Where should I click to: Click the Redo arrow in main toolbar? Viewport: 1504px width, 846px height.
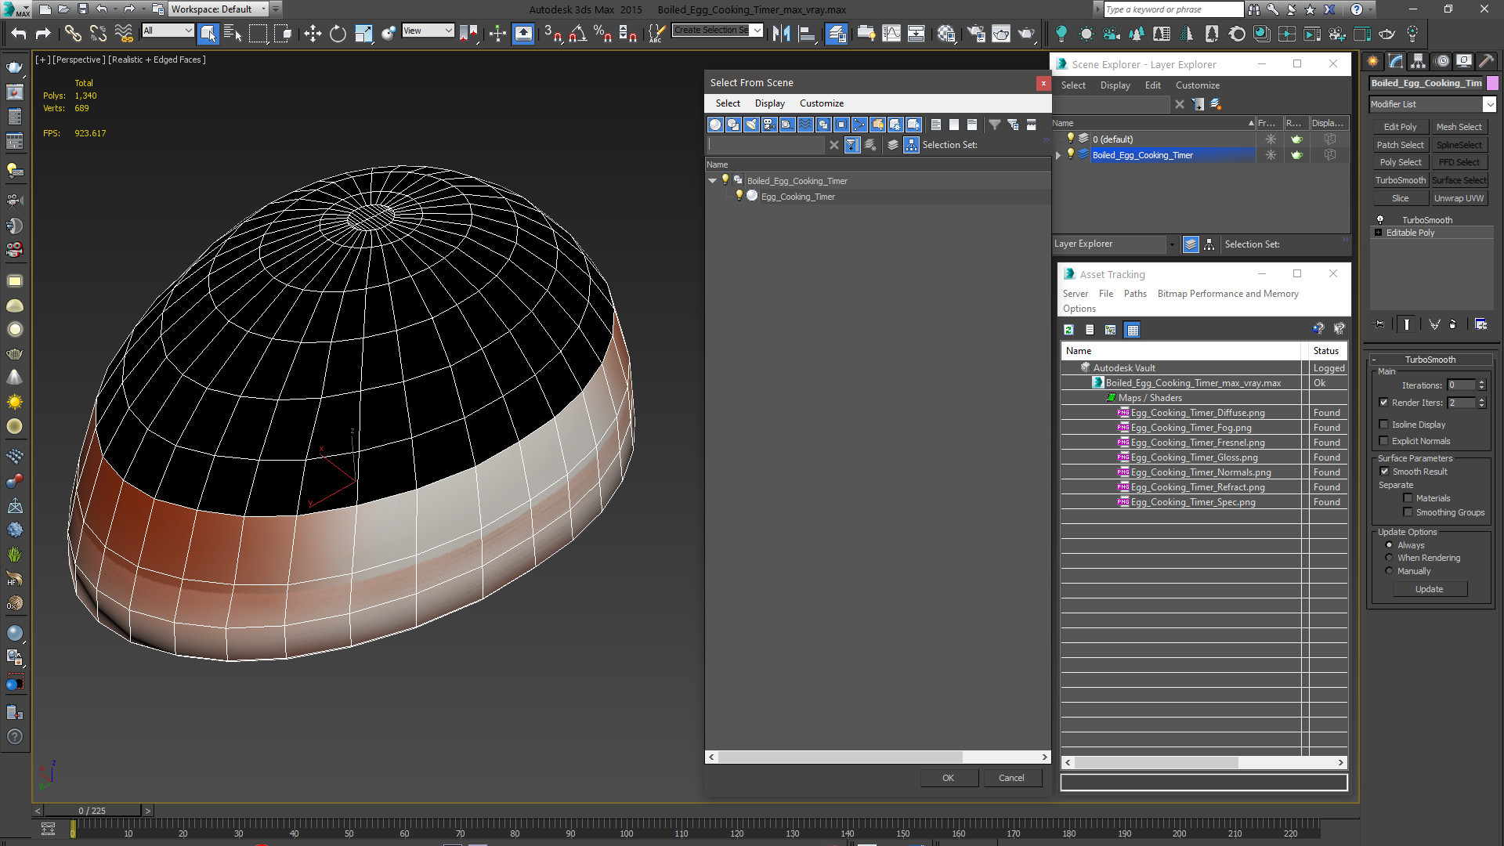(43, 33)
